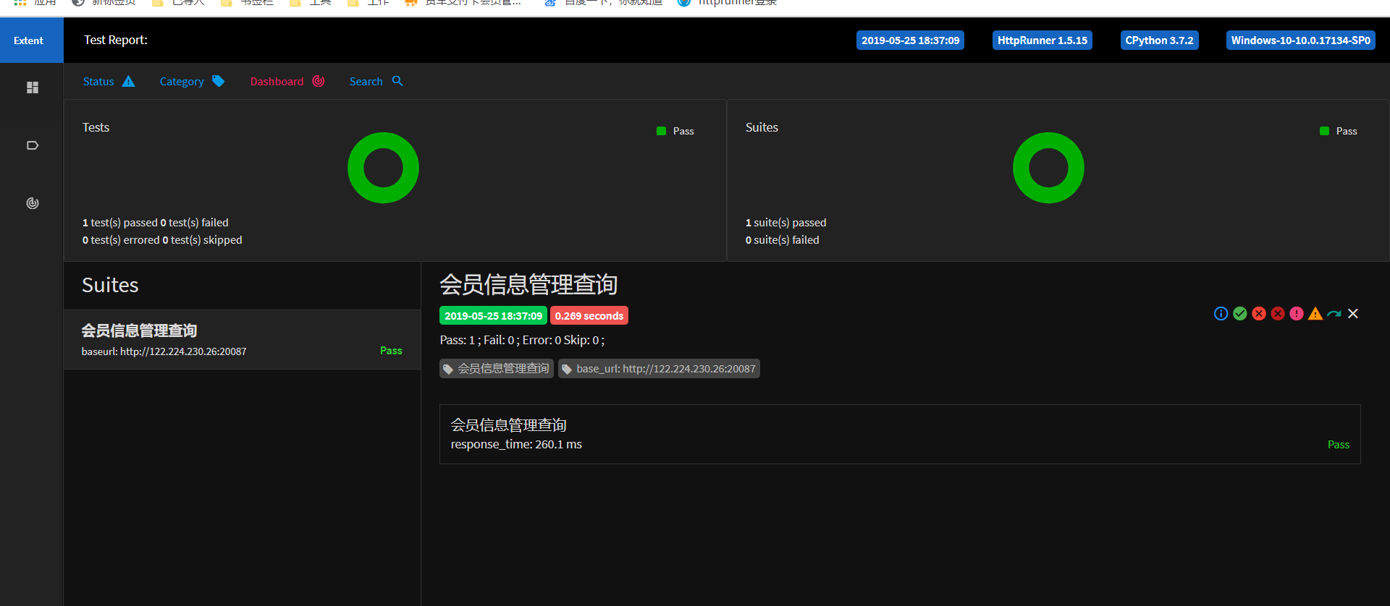Click baseurl text in the suite row

tap(164, 351)
